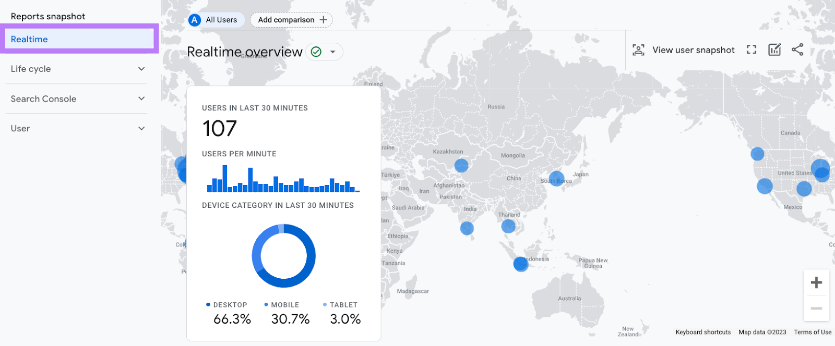Click the All Users avatar badge
Viewport: 835px width, 346px height.
(195, 20)
